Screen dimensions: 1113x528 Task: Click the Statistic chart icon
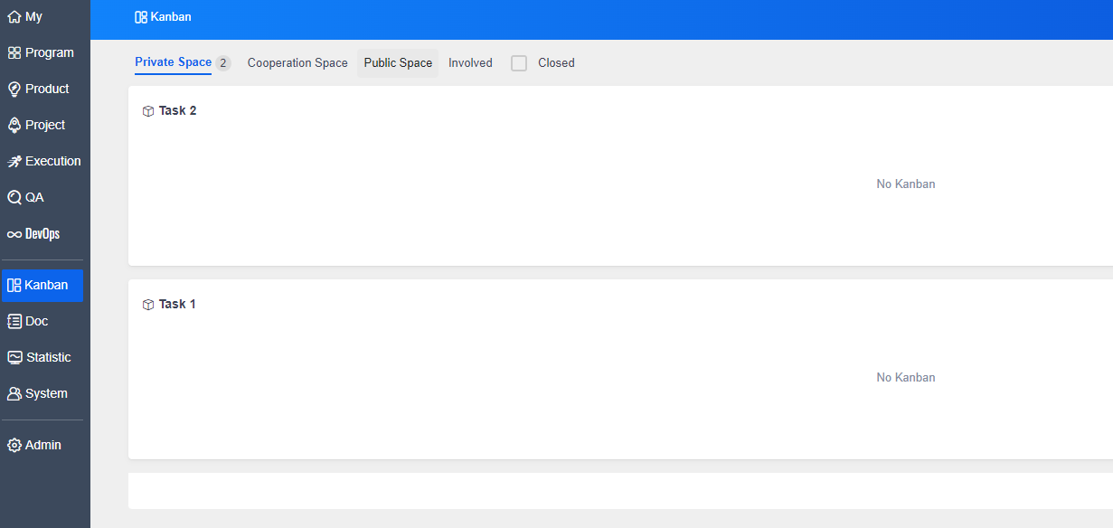(14, 358)
